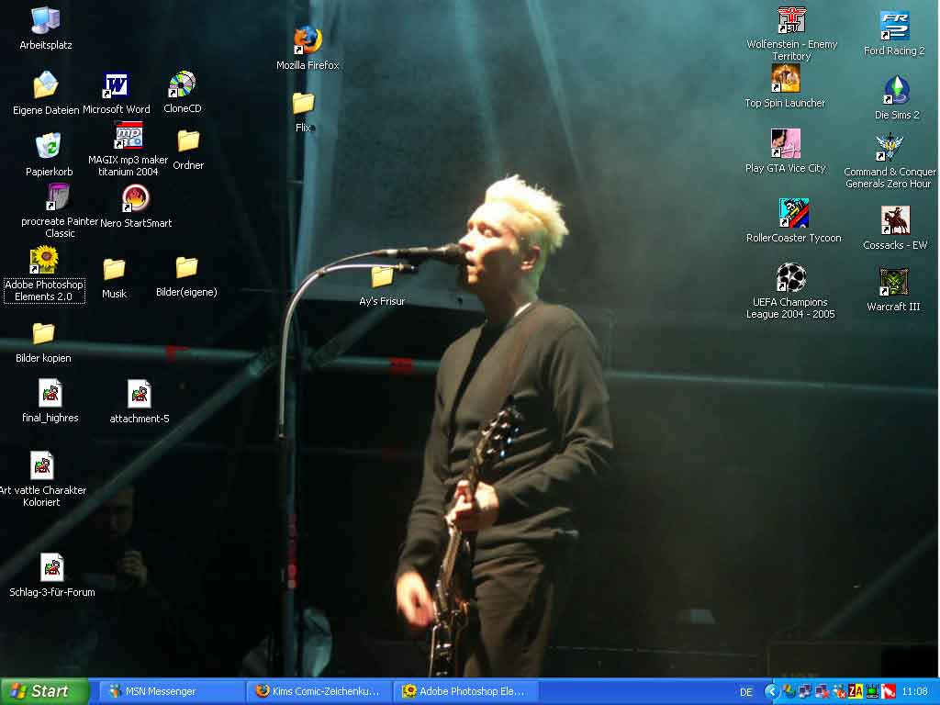
Task: Open the Nero StartSmart shortcut
Action: tap(136, 199)
